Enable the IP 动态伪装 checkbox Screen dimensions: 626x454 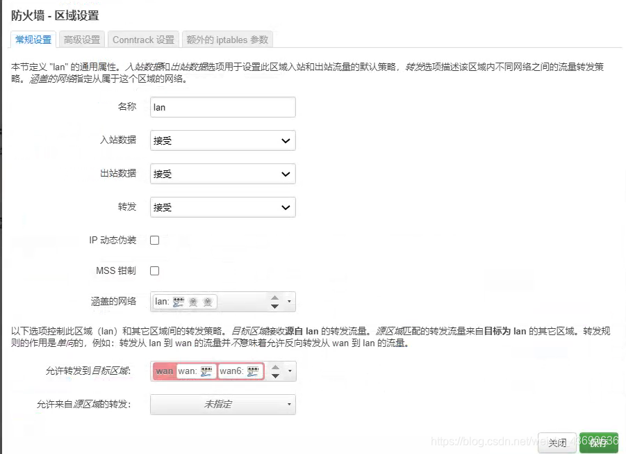(x=154, y=240)
